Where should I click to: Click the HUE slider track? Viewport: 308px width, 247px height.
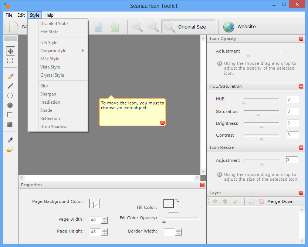point(261,100)
